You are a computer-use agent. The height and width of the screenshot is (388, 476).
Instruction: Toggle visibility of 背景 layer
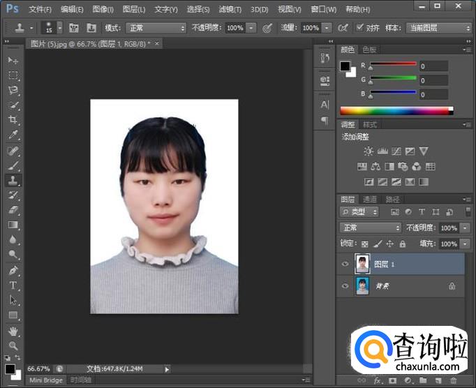(344, 286)
